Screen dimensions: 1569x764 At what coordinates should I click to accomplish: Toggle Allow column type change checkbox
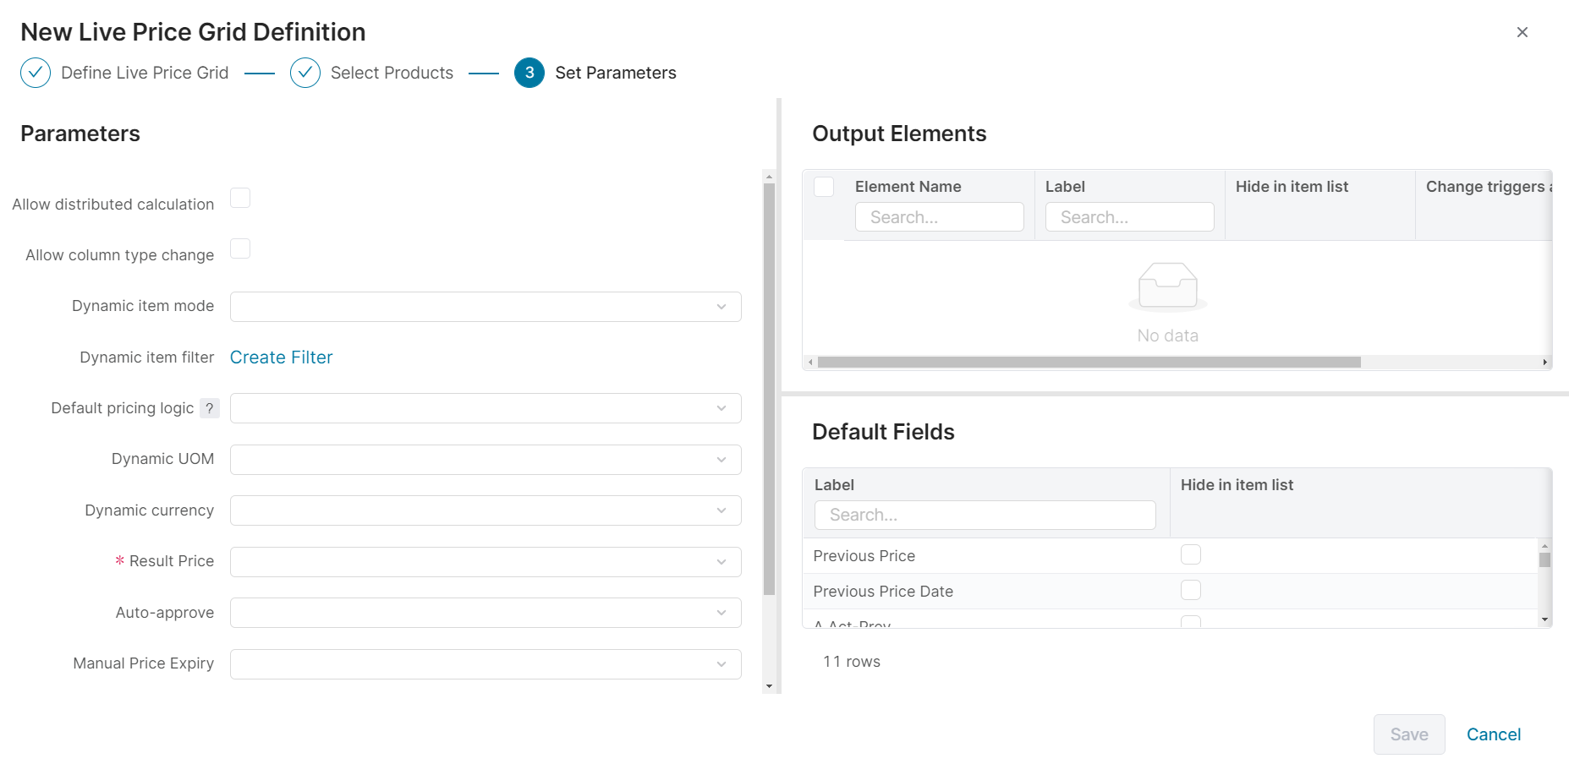click(x=240, y=248)
